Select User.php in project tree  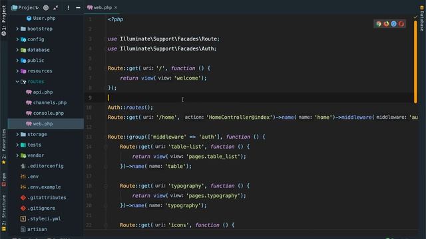(x=44, y=18)
